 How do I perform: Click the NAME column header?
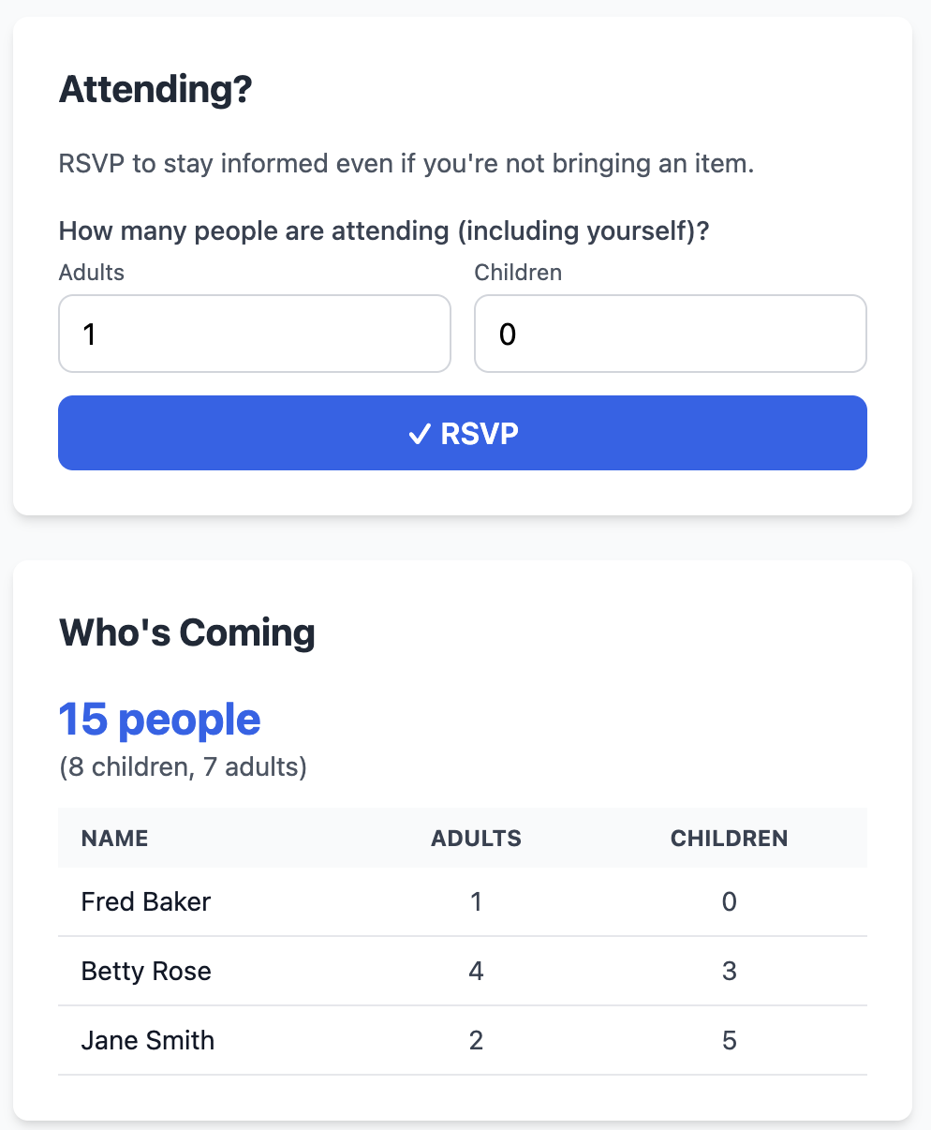tap(114, 838)
